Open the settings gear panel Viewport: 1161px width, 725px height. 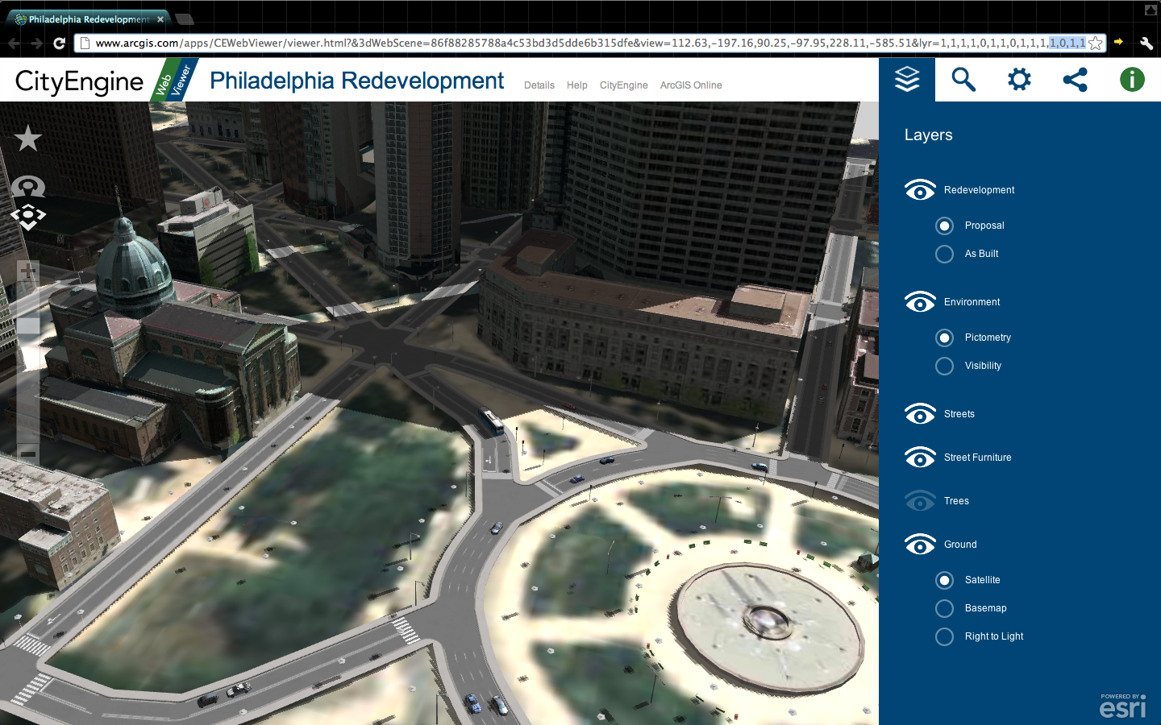(1019, 79)
